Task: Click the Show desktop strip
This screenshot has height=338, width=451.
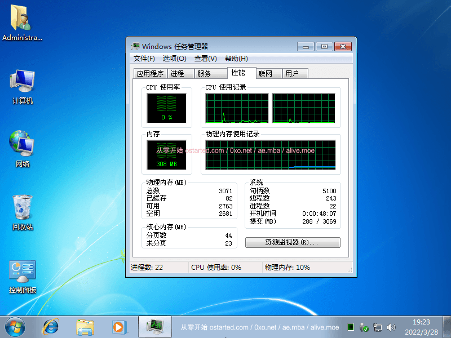Action: point(446,327)
